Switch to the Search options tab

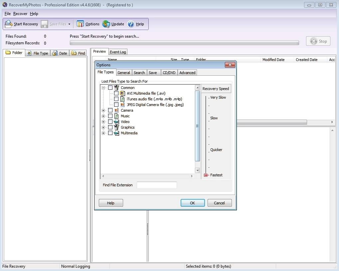(139, 73)
